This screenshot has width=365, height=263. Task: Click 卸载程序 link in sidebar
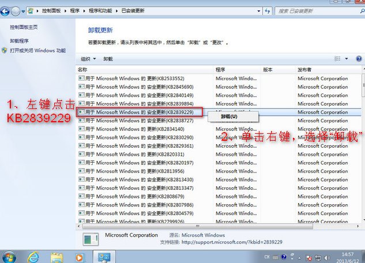(x=19, y=41)
